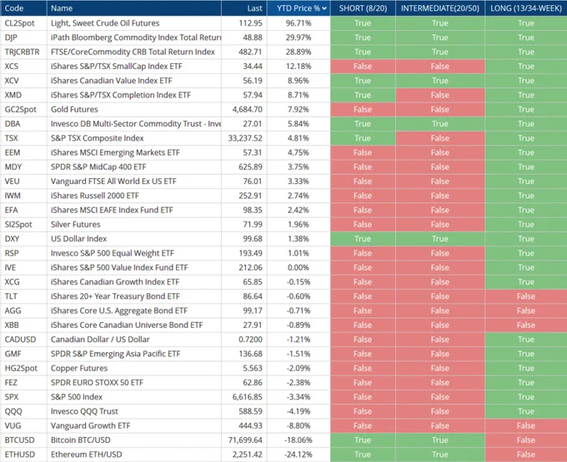
Task: Click Invesco DB Multi-Sector Commodity Trust name
Action: tap(136, 124)
